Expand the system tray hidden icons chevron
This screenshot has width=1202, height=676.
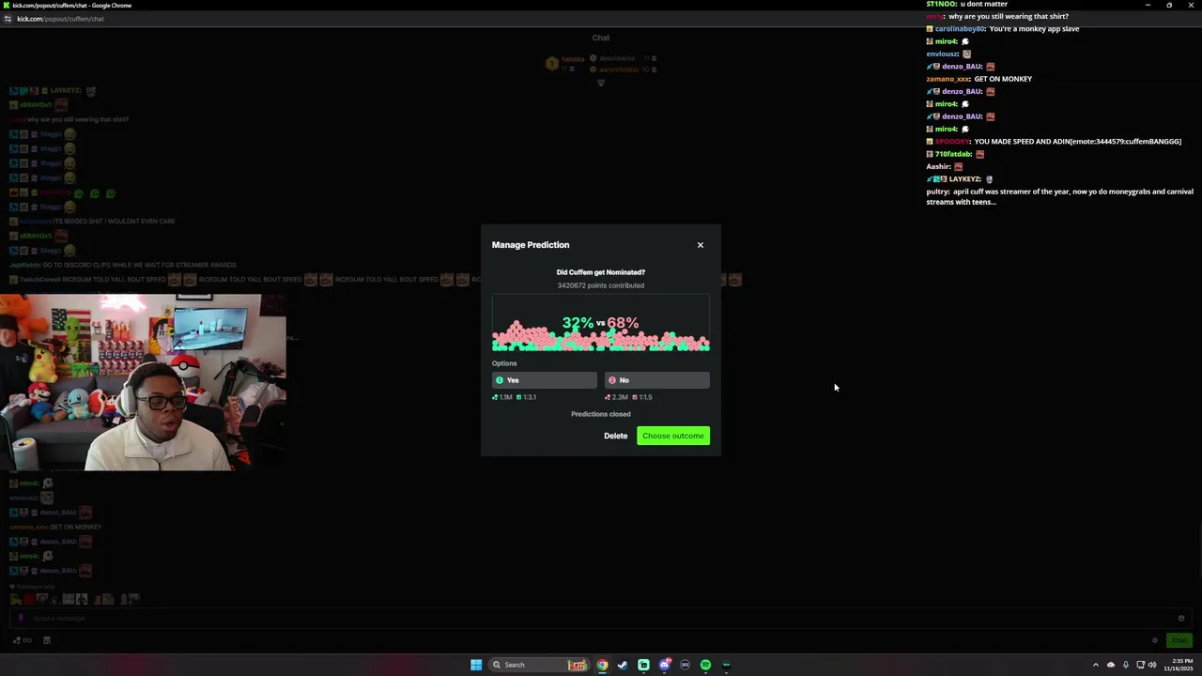tap(1095, 665)
